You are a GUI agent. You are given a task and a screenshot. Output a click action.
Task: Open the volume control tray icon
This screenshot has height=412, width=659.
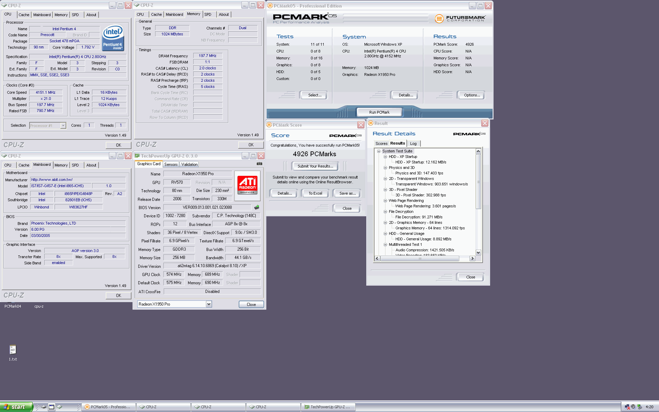[x=633, y=407]
